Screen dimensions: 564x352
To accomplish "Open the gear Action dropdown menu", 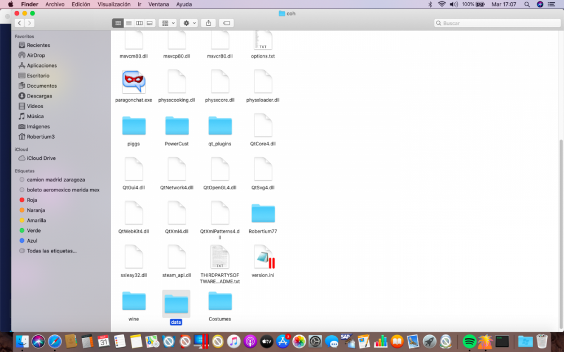I will (188, 23).
